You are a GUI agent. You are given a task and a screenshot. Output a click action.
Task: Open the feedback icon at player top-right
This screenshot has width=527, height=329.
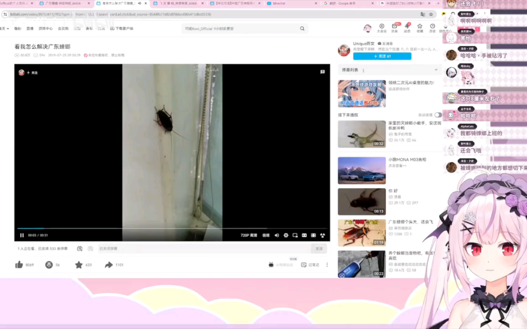322,72
